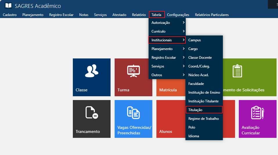Open Avaliação Curricular checklist icon tile
Image resolution: width=278 pixels, height=155 pixels.
[x=257, y=119]
